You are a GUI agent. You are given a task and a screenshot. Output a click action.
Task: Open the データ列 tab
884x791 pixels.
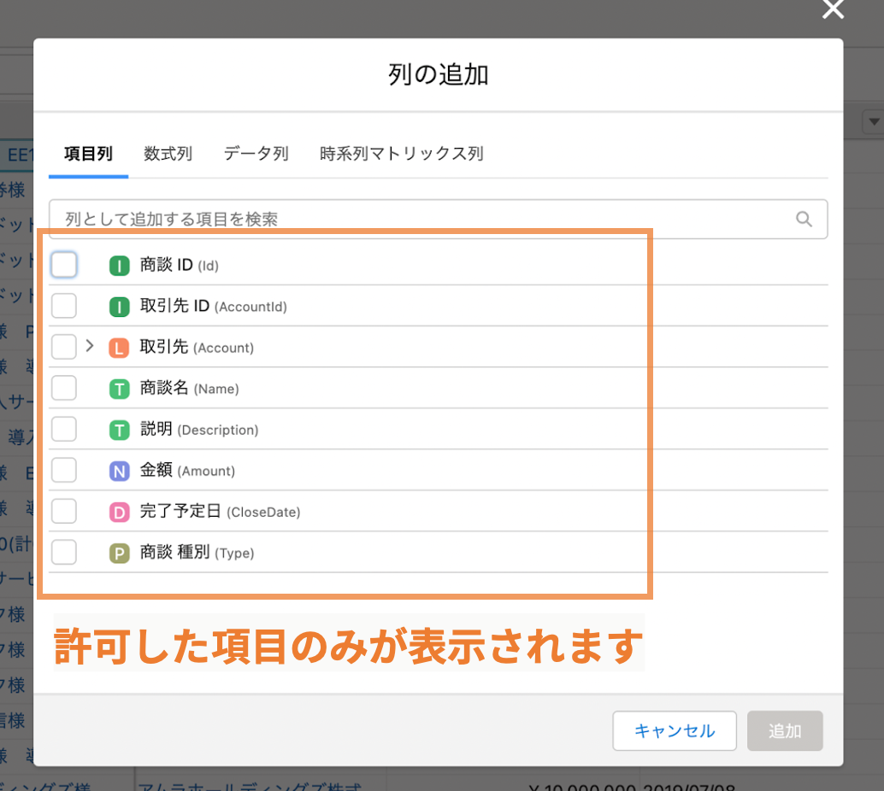click(256, 155)
